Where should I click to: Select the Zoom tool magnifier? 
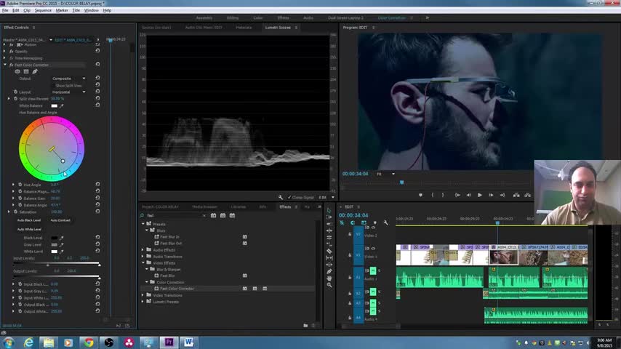[329, 285]
